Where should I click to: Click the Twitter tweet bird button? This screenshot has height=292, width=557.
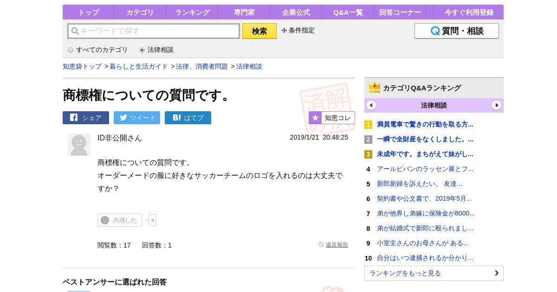tap(137, 118)
